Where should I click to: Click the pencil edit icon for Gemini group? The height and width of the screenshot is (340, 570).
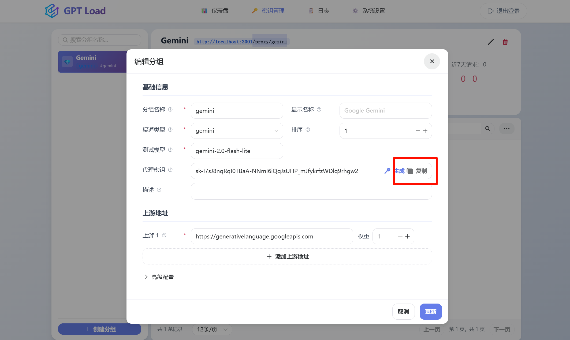coord(491,42)
